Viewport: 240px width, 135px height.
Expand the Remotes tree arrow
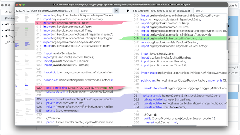click(2, 30)
